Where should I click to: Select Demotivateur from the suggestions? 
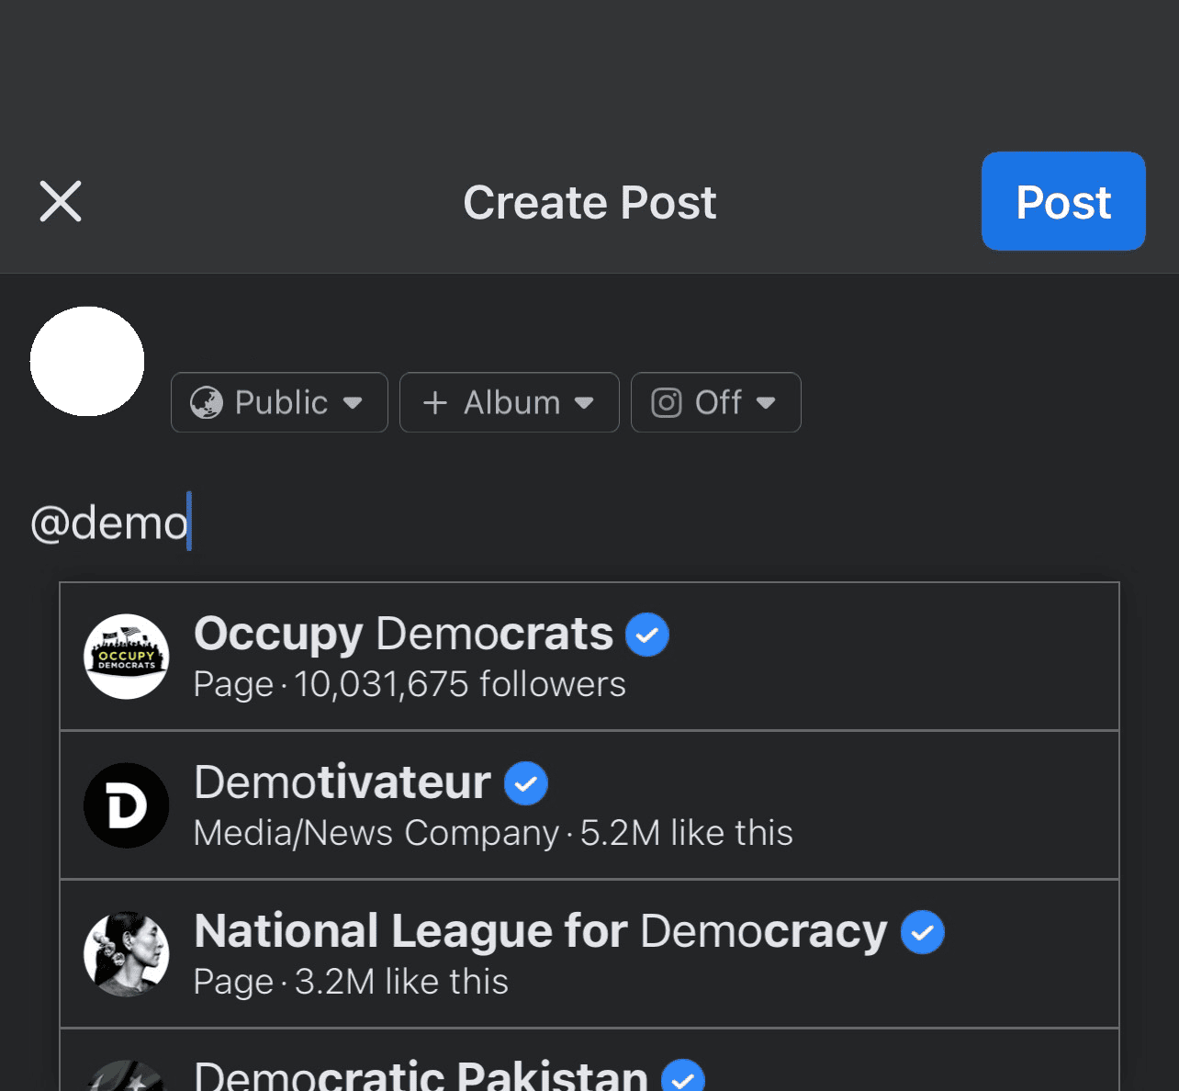(588, 805)
